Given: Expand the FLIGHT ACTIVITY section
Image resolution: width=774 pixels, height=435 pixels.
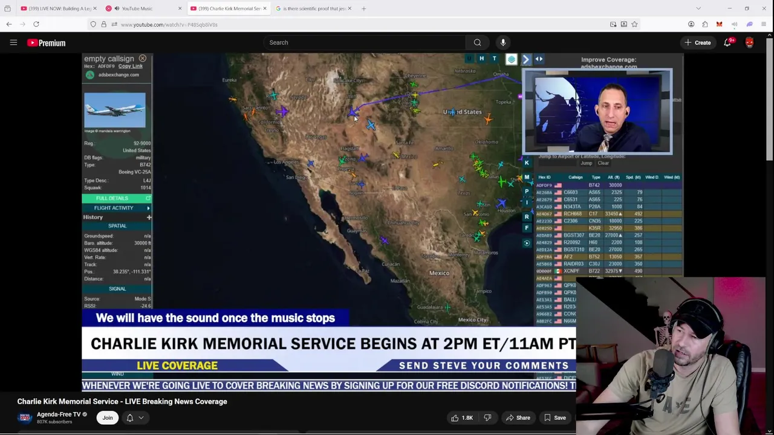Looking at the screenshot, I should point(117,208).
